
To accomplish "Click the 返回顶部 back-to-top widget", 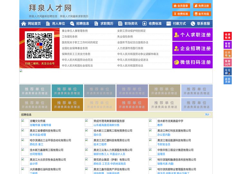I will click(x=227, y=80).
